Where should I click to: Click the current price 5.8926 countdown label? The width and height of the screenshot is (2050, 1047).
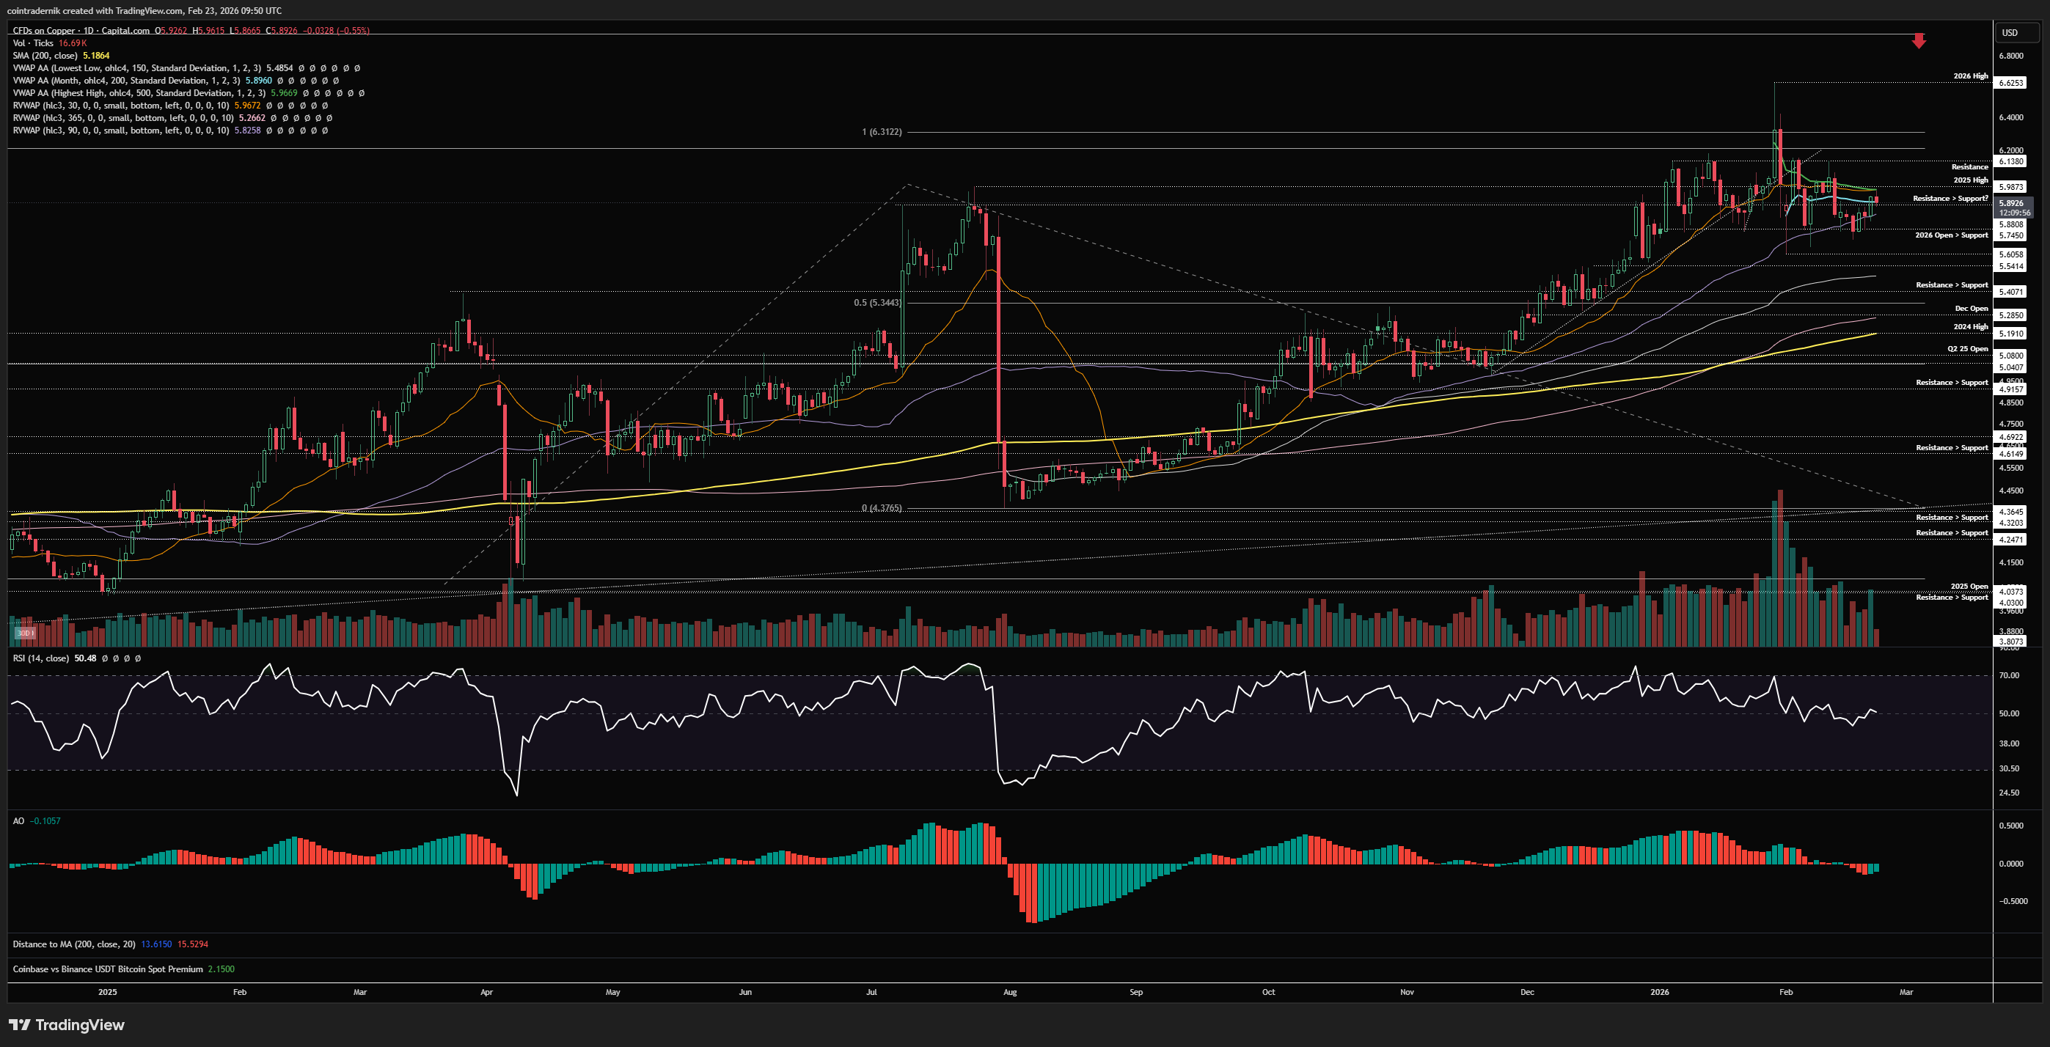tap(2015, 207)
